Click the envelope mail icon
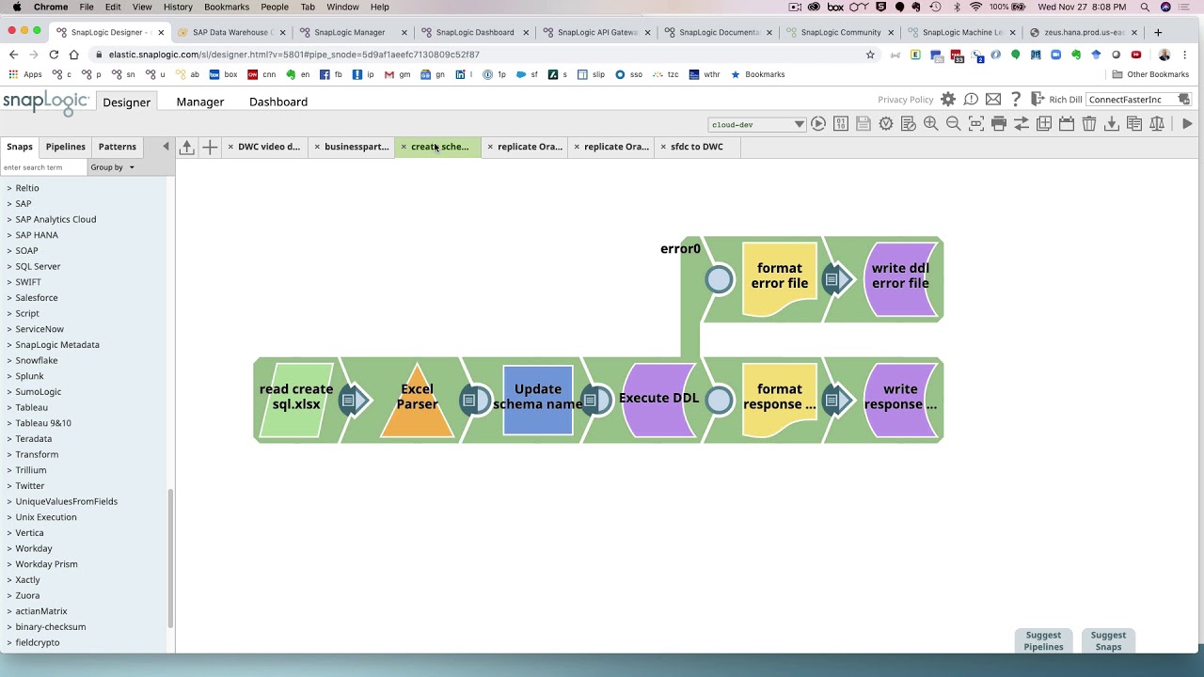The height and width of the screenshot is (677, 1204). click(x=993, y=100)
